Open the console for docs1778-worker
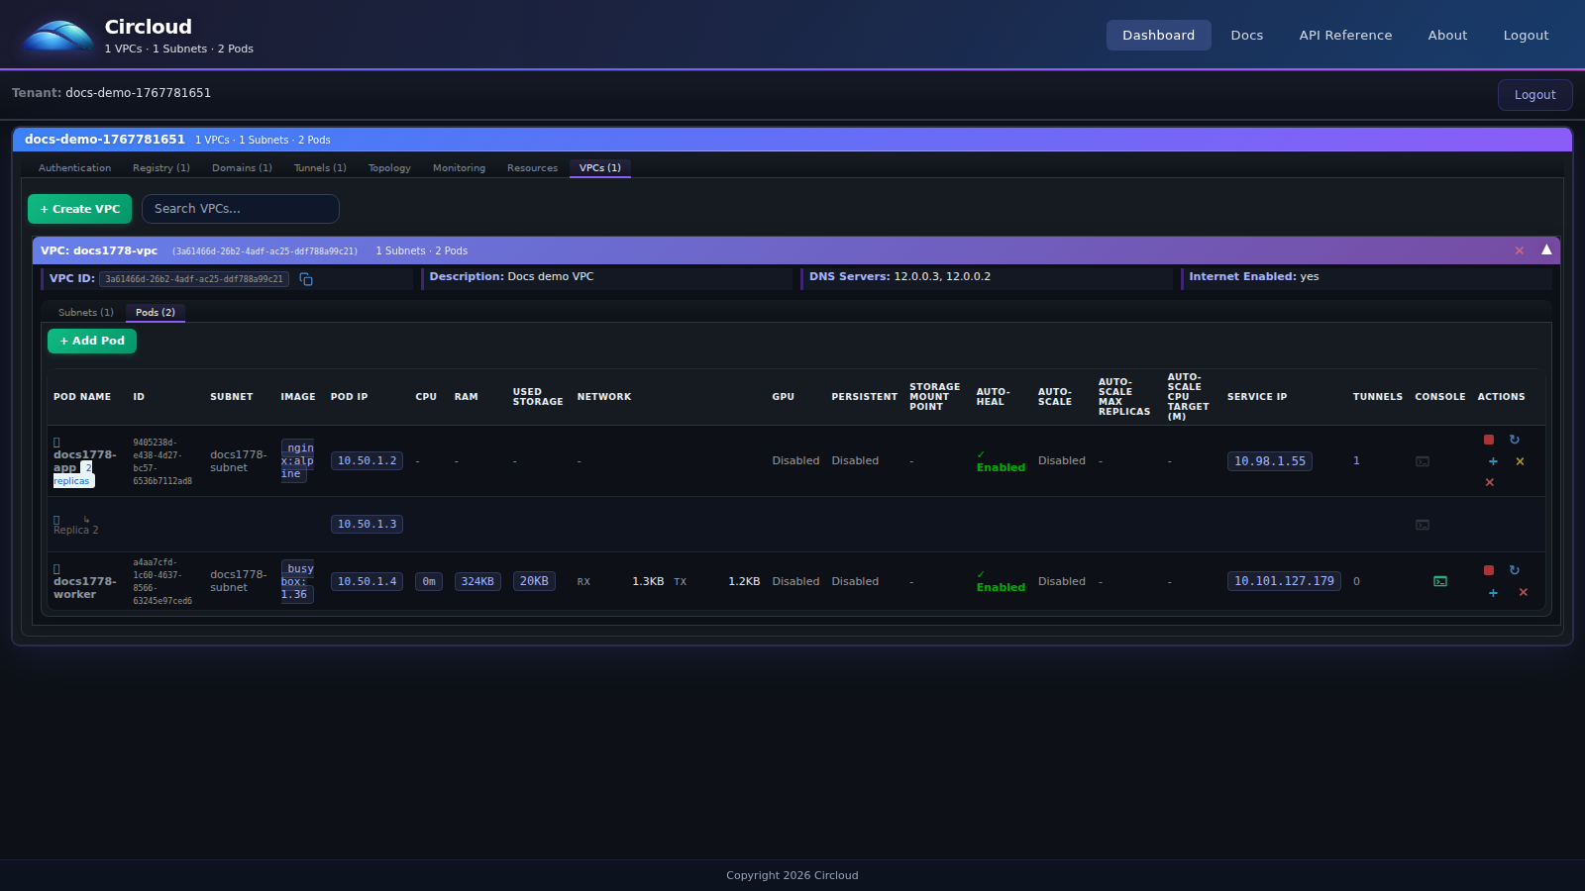 [1439, 581]
